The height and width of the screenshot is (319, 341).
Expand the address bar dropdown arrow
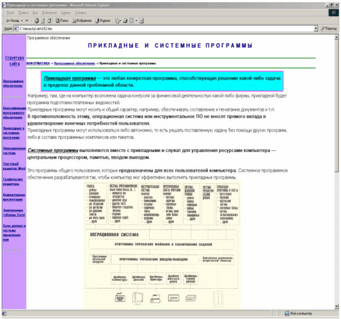click(316, 28)
